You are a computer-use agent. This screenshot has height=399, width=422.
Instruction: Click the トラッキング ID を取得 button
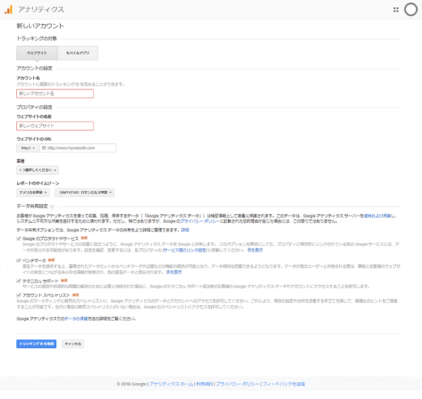click(37, 344)
